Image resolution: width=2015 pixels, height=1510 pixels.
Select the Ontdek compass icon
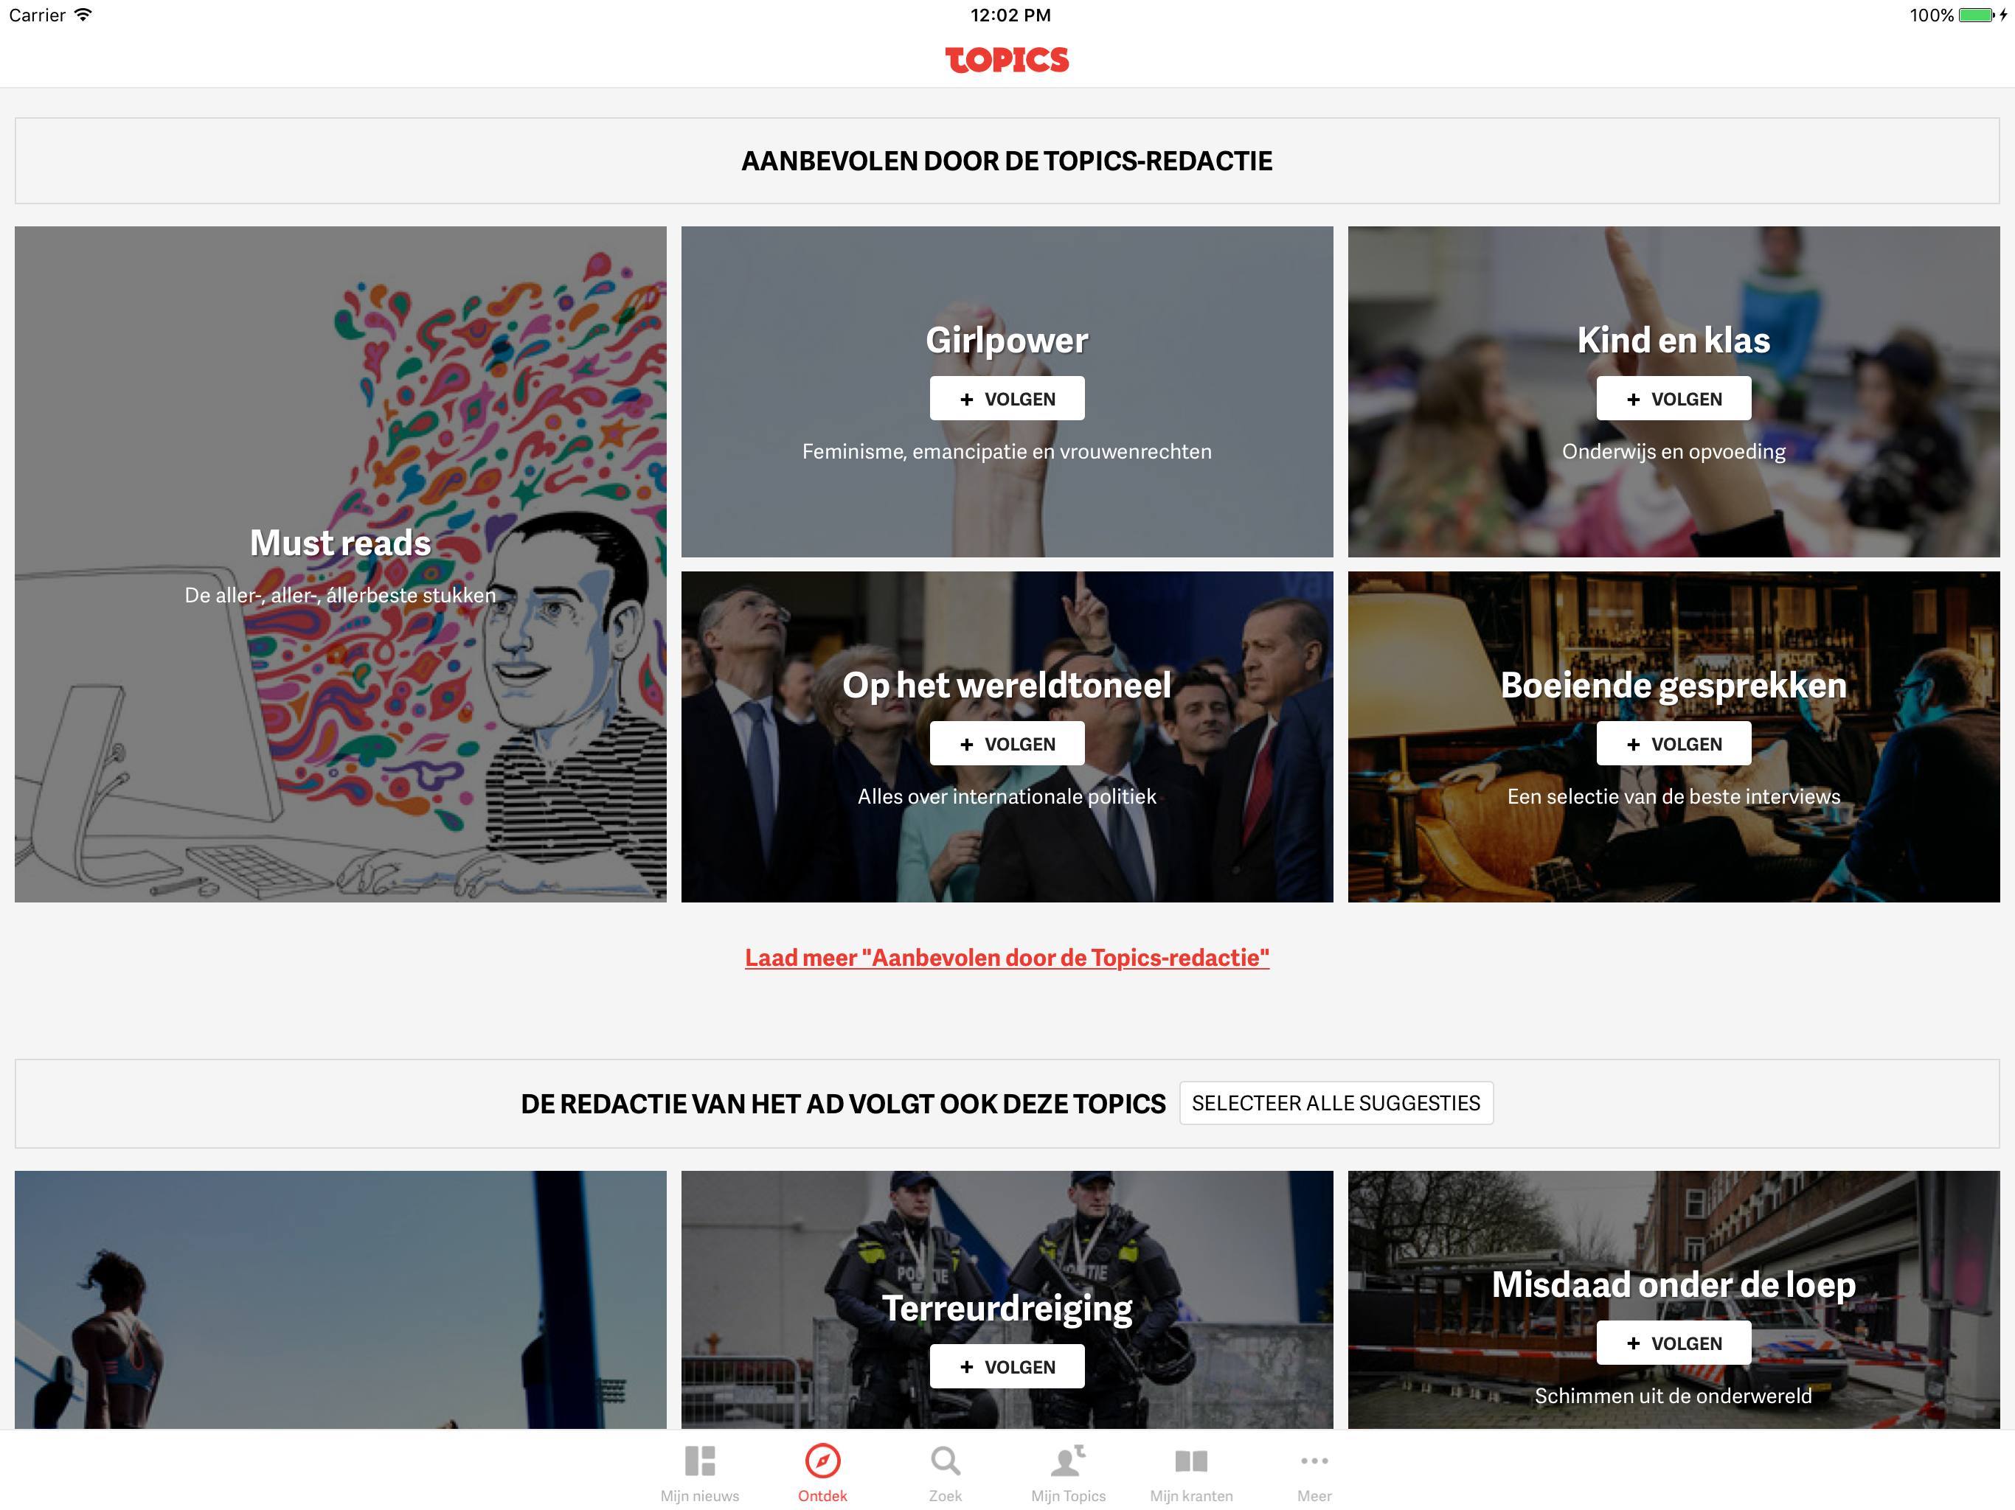[822, 1461]
